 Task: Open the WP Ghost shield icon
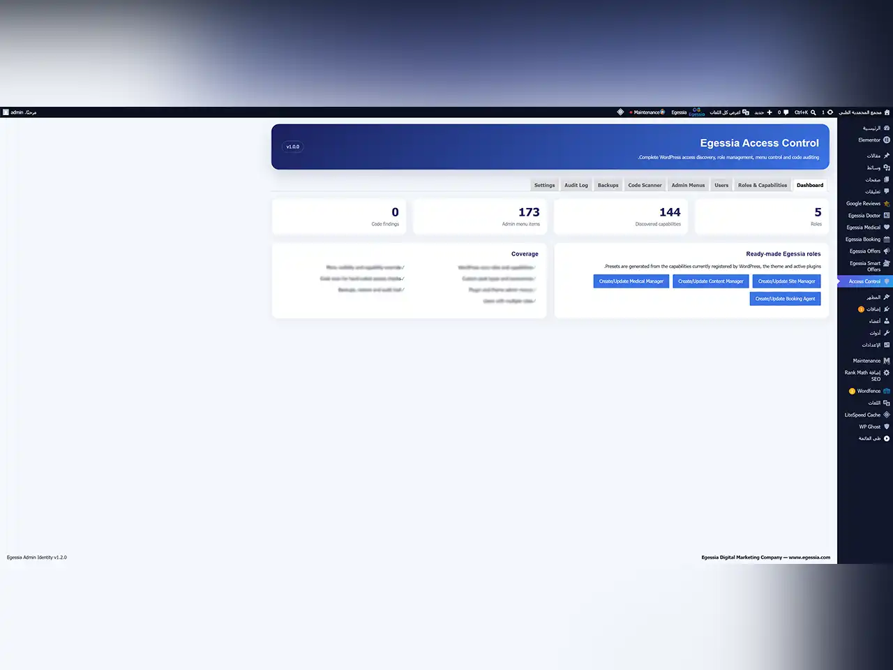(887, 426)
